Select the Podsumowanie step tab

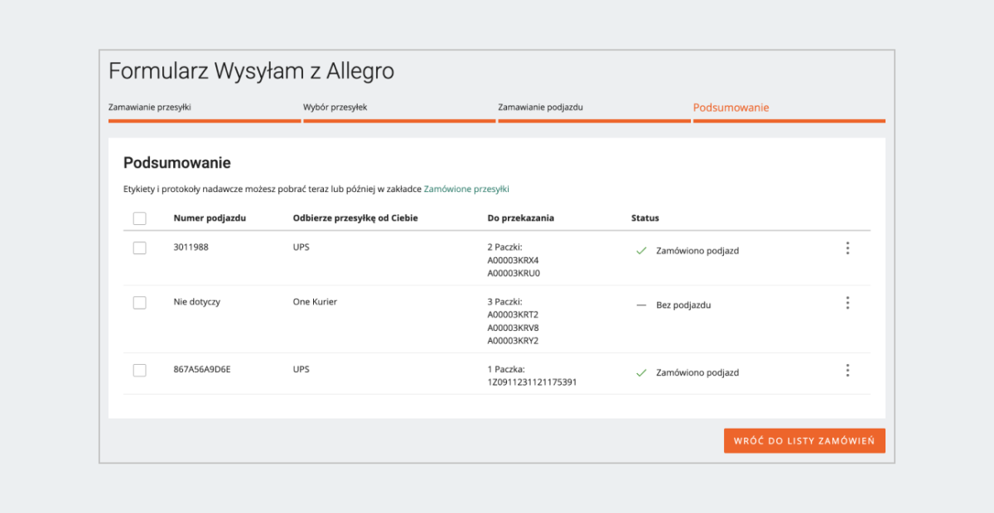(731, 108)
